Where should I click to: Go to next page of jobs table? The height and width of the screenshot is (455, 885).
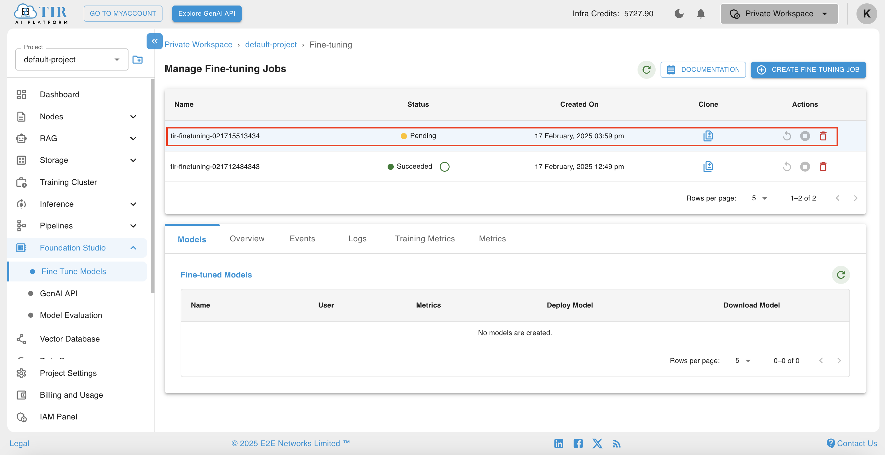(x=856, y=198)
